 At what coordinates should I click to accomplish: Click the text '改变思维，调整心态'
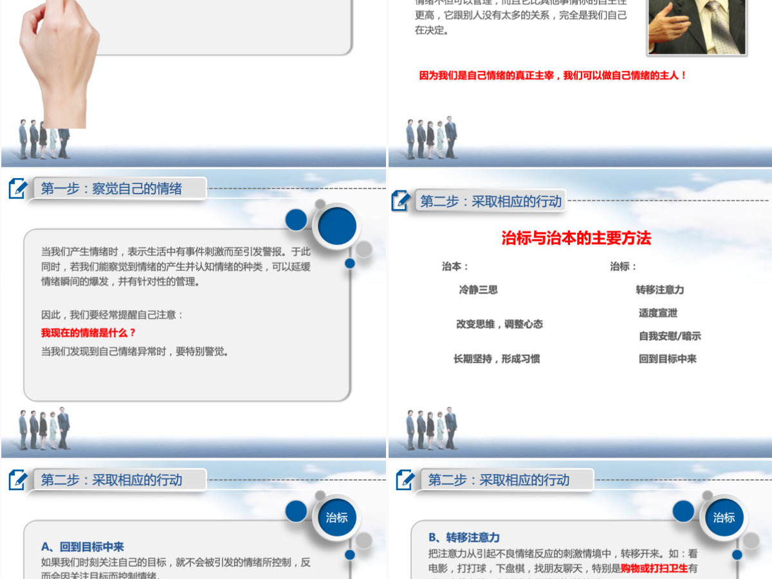coord(500,324)
